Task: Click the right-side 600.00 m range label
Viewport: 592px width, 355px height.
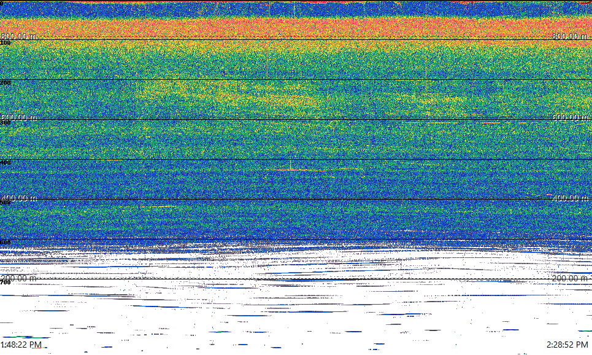Action: click(571, 117)
